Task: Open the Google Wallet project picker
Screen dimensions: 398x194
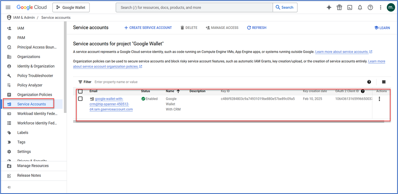Action: click(71, 8)
